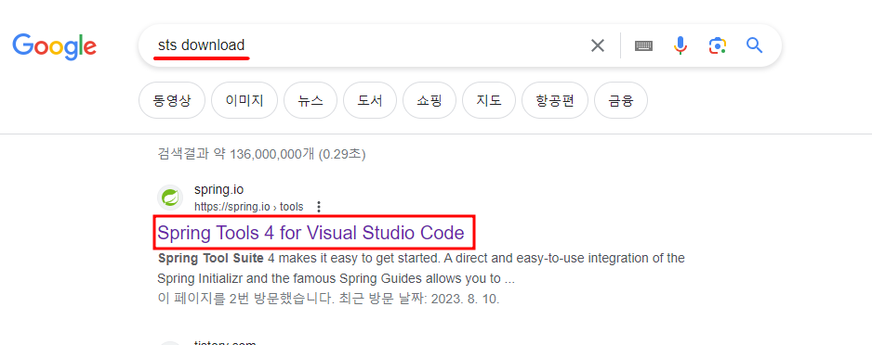Image resolution: width=872 pixels, height=345 pixels.
Task: Click the blue magnifier search icon
Action: click(754, 45)
